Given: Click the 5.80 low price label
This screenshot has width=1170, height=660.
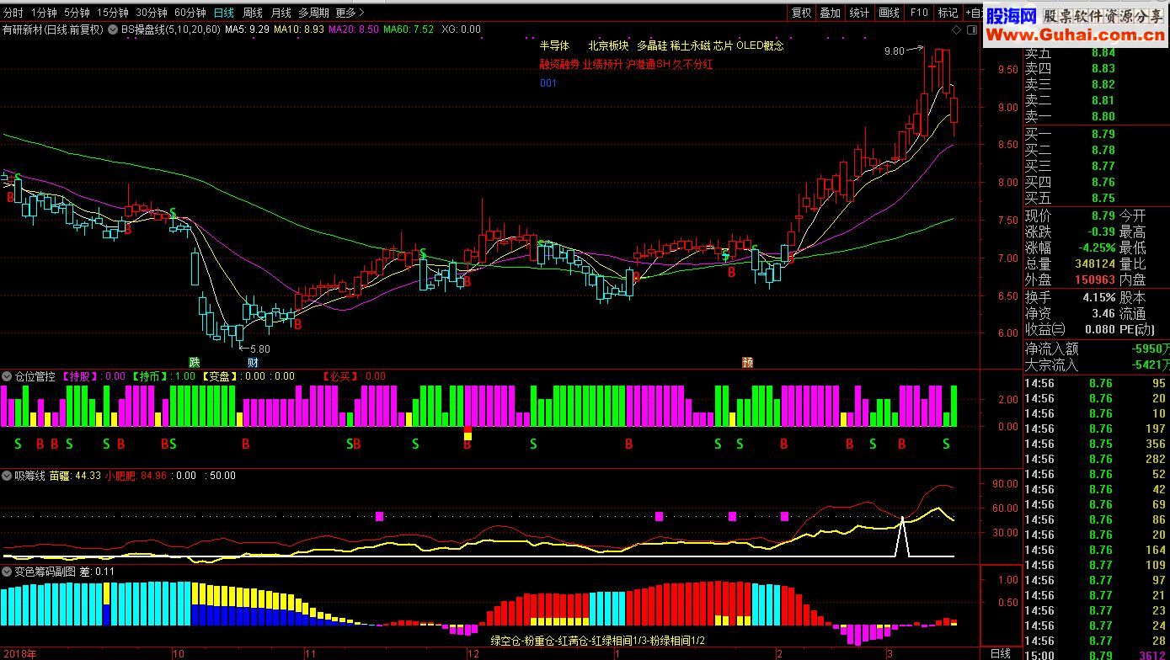Looking at the screenshot, I should pos(260,349).
